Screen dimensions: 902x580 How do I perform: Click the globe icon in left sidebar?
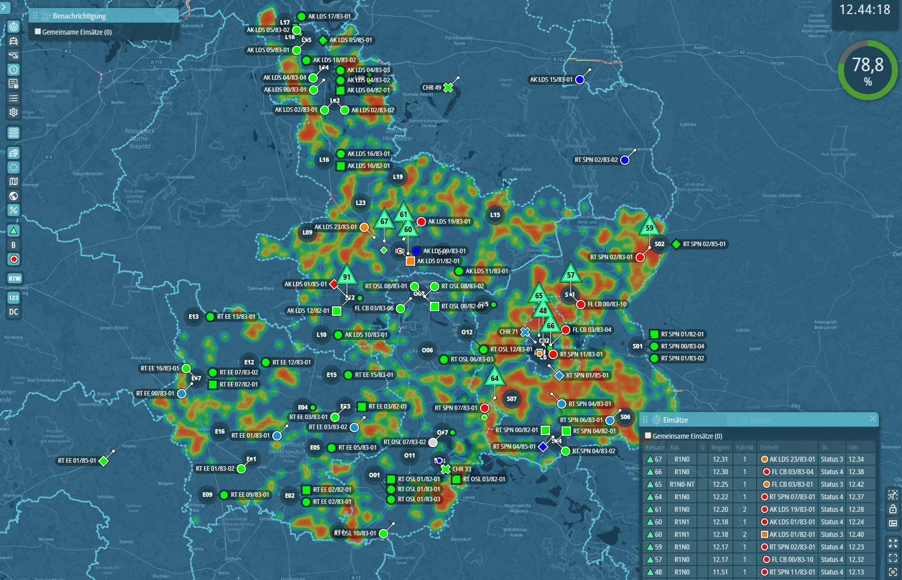[14, 196]
